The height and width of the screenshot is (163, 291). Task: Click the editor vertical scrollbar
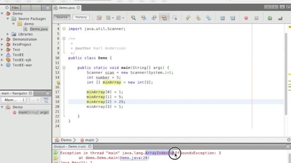(x=286, y=74)
